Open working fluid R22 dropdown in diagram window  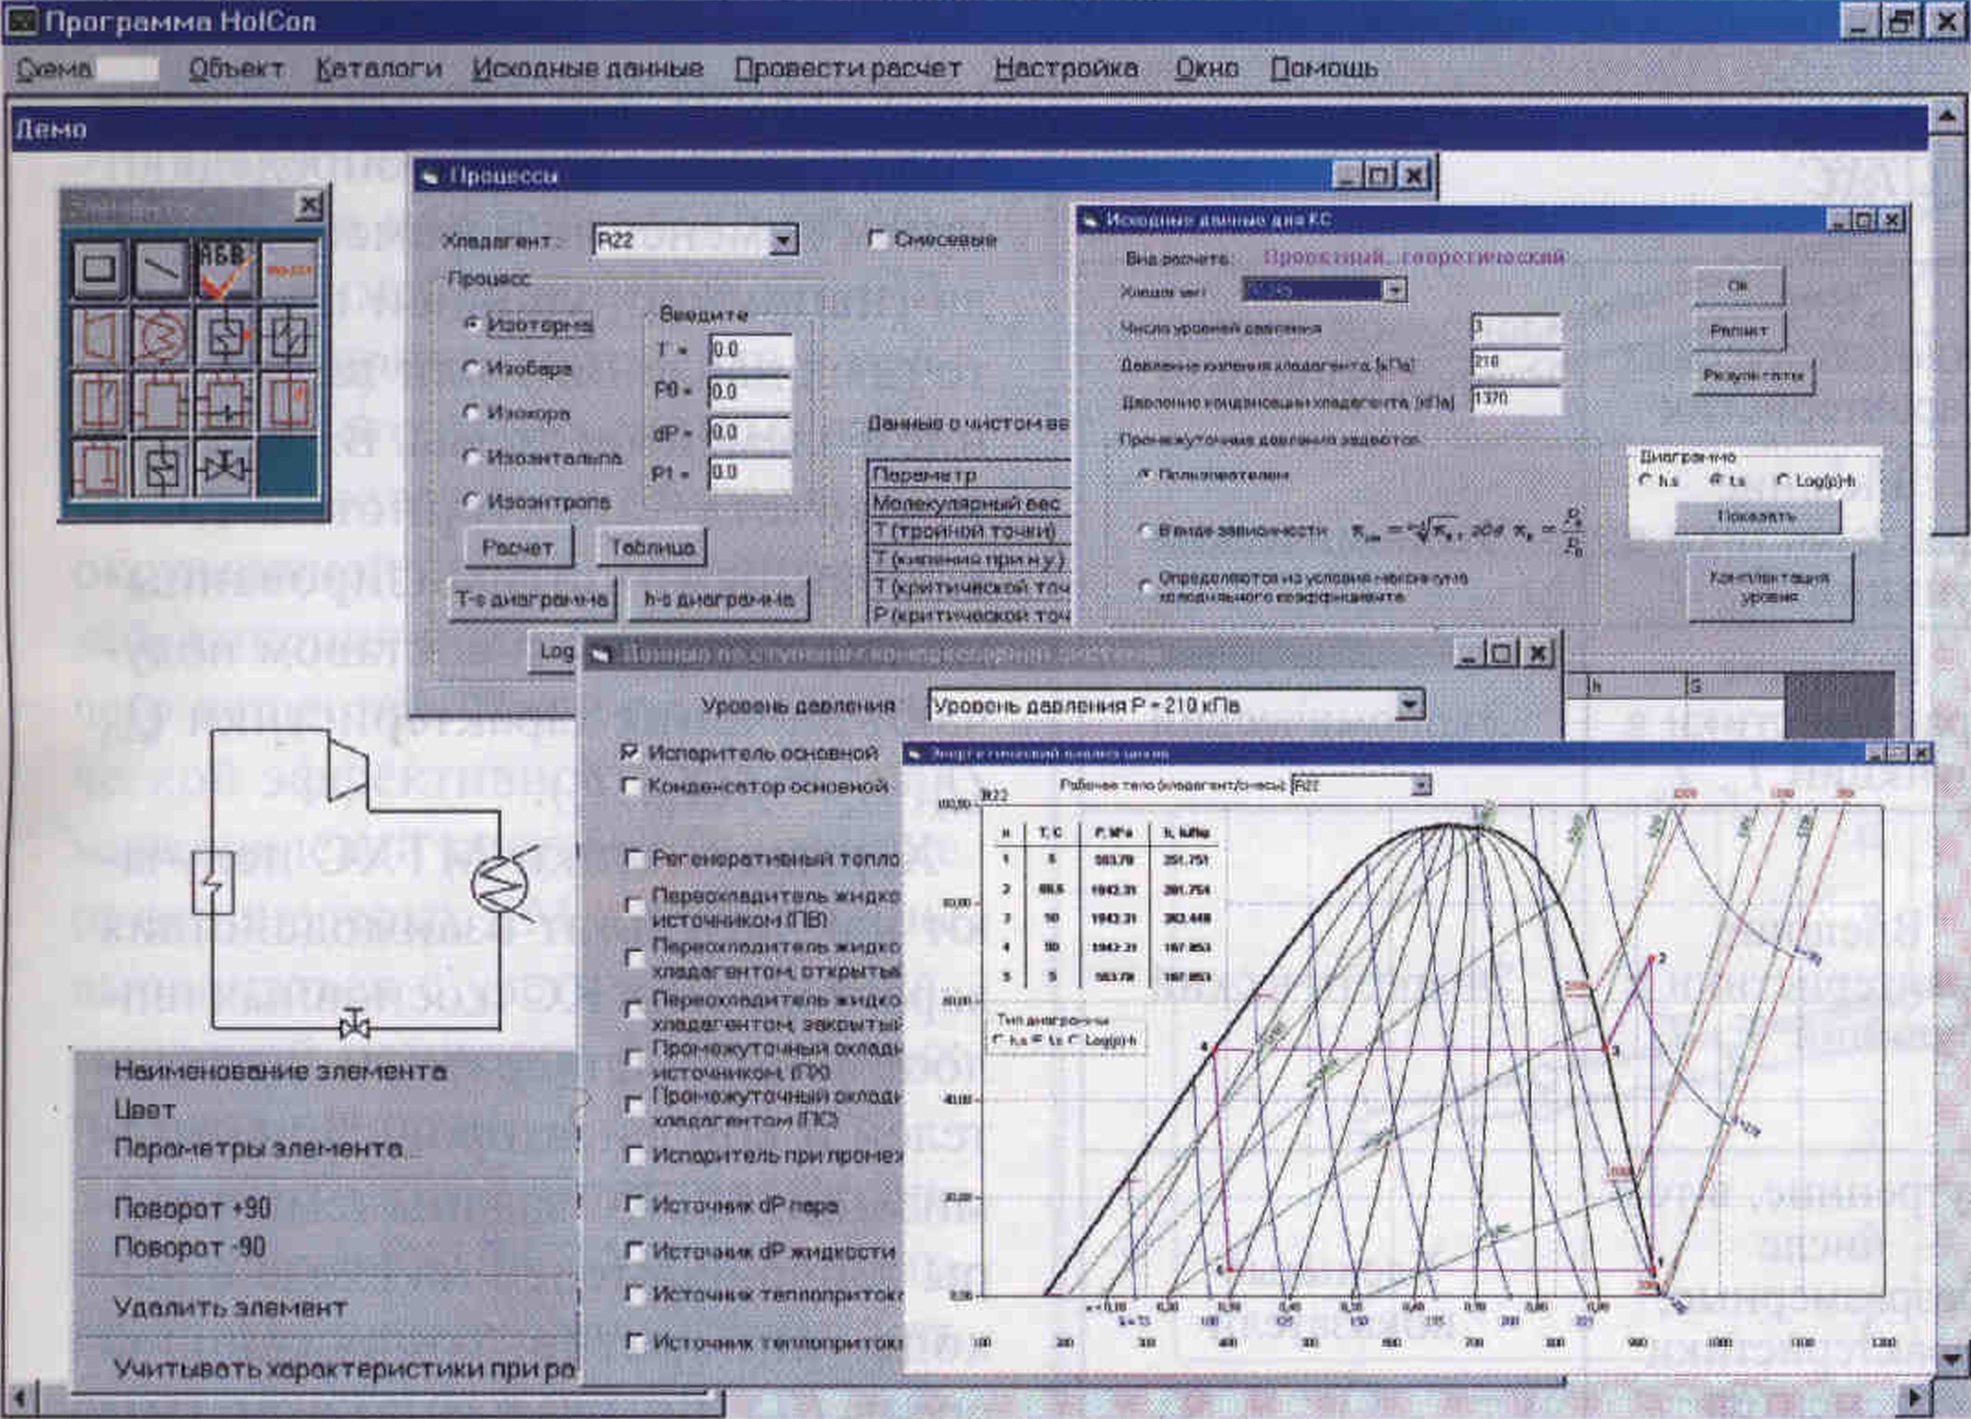coord(1420,785)
